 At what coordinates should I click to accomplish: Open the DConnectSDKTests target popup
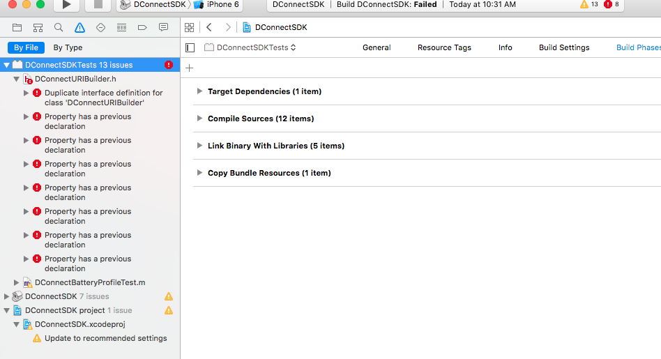click(x=250, y=47)
